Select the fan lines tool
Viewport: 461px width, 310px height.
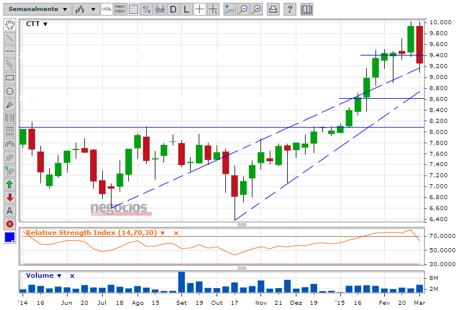10,104
